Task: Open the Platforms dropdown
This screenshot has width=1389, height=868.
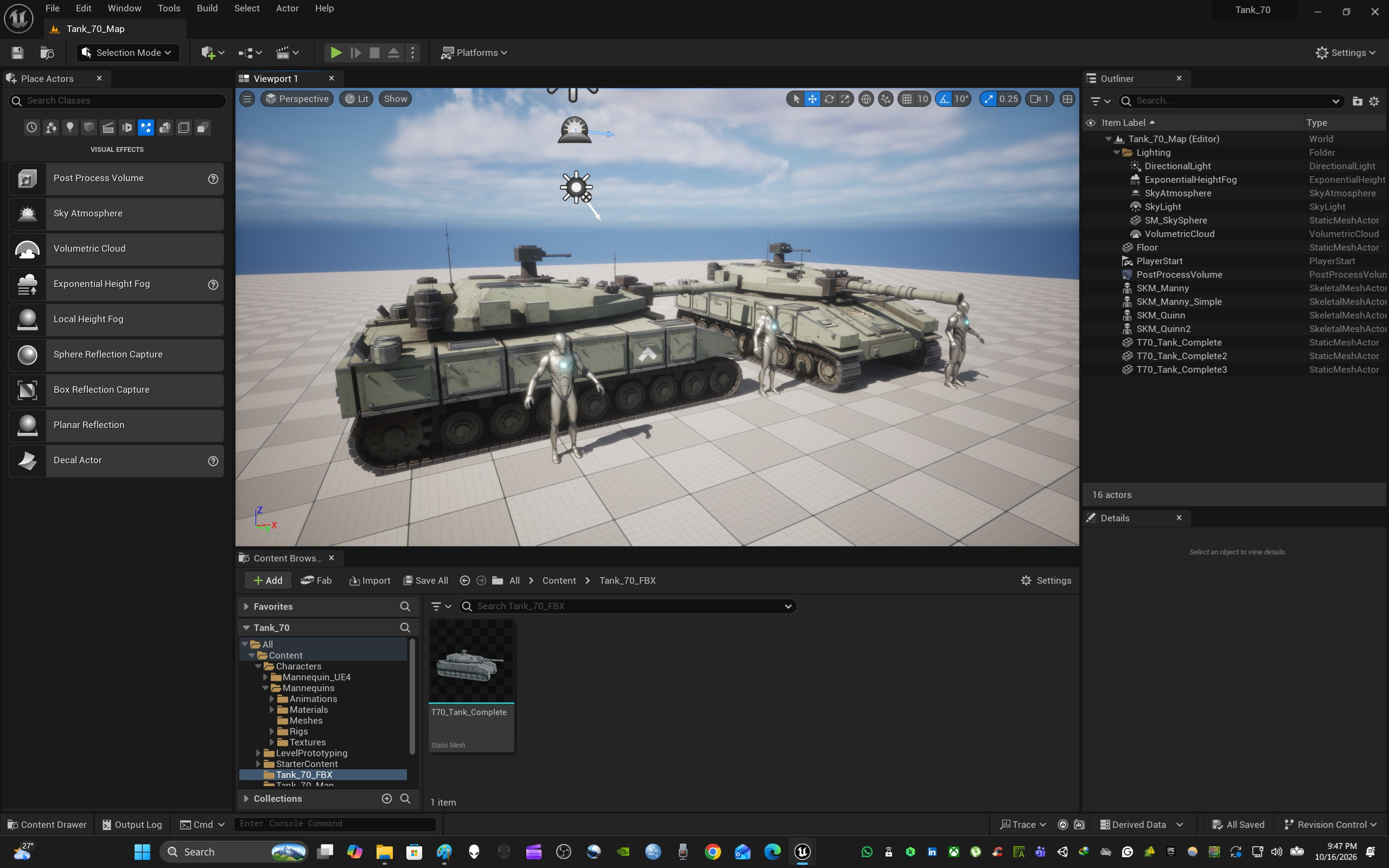Action: click(x=474, y=53)
